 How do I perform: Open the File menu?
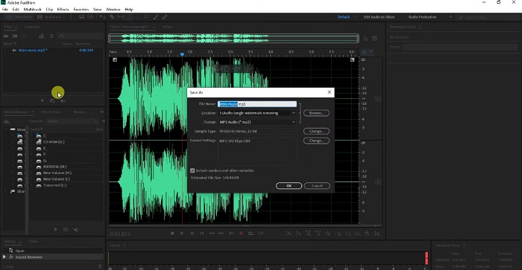pos(5,10)
